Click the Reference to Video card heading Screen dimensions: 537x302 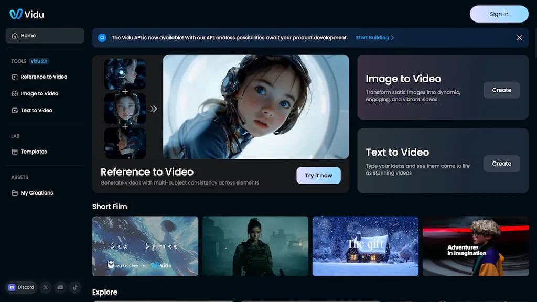[x=147, y=172]
